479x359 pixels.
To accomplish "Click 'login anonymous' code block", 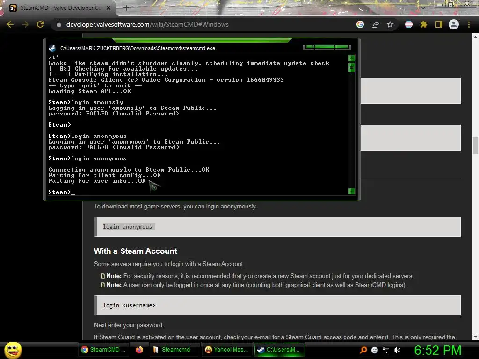I will pos(277,227).
